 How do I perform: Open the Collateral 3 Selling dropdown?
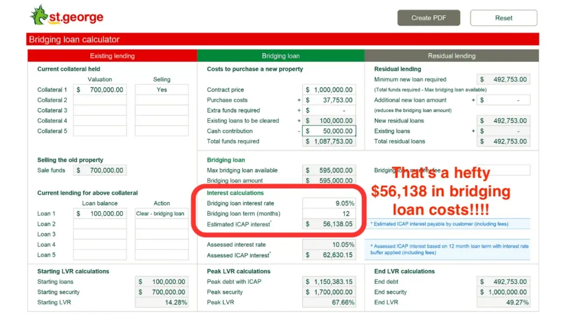point(161,110)
